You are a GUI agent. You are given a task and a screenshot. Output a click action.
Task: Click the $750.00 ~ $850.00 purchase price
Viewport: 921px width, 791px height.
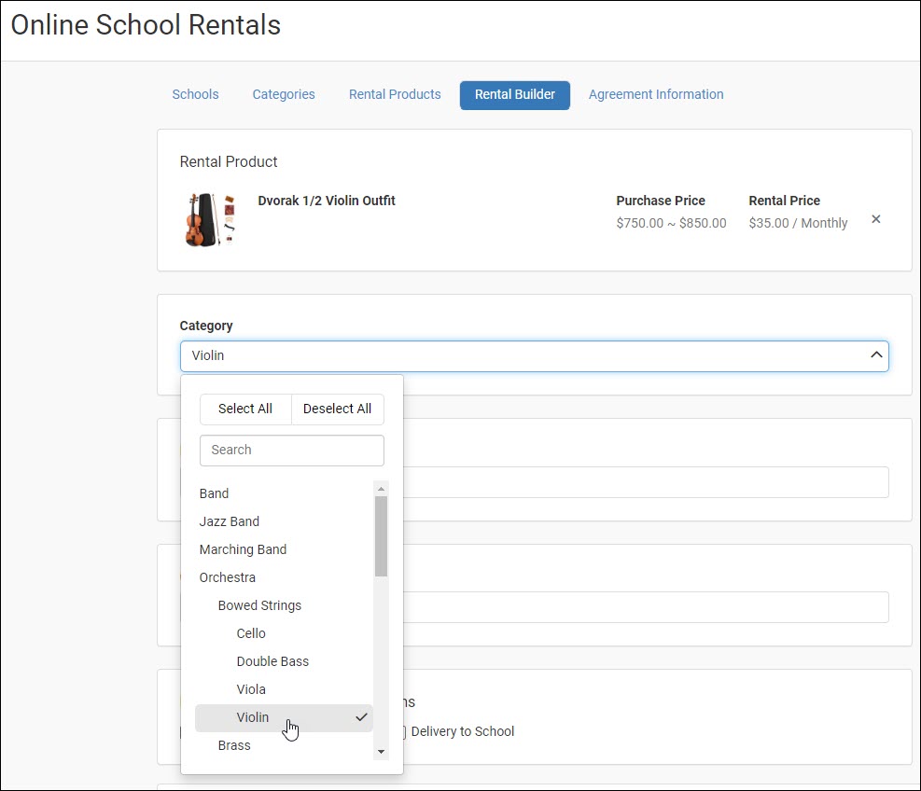click(671, 223)
